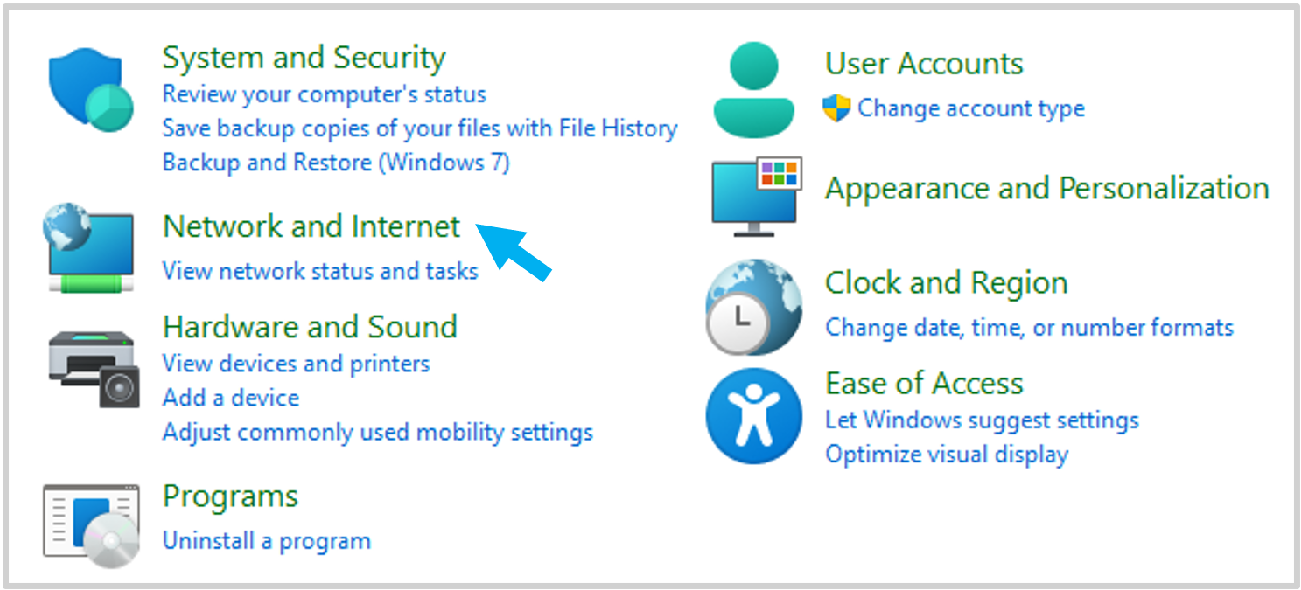Choose Save backup copies with File History
This screenshot has height=590, width=1301.
420,128
